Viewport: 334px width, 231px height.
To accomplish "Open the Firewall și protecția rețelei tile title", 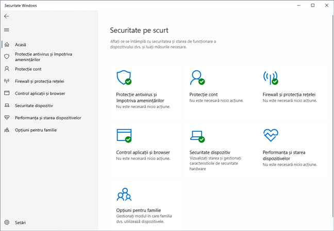I will click(289, 95).
